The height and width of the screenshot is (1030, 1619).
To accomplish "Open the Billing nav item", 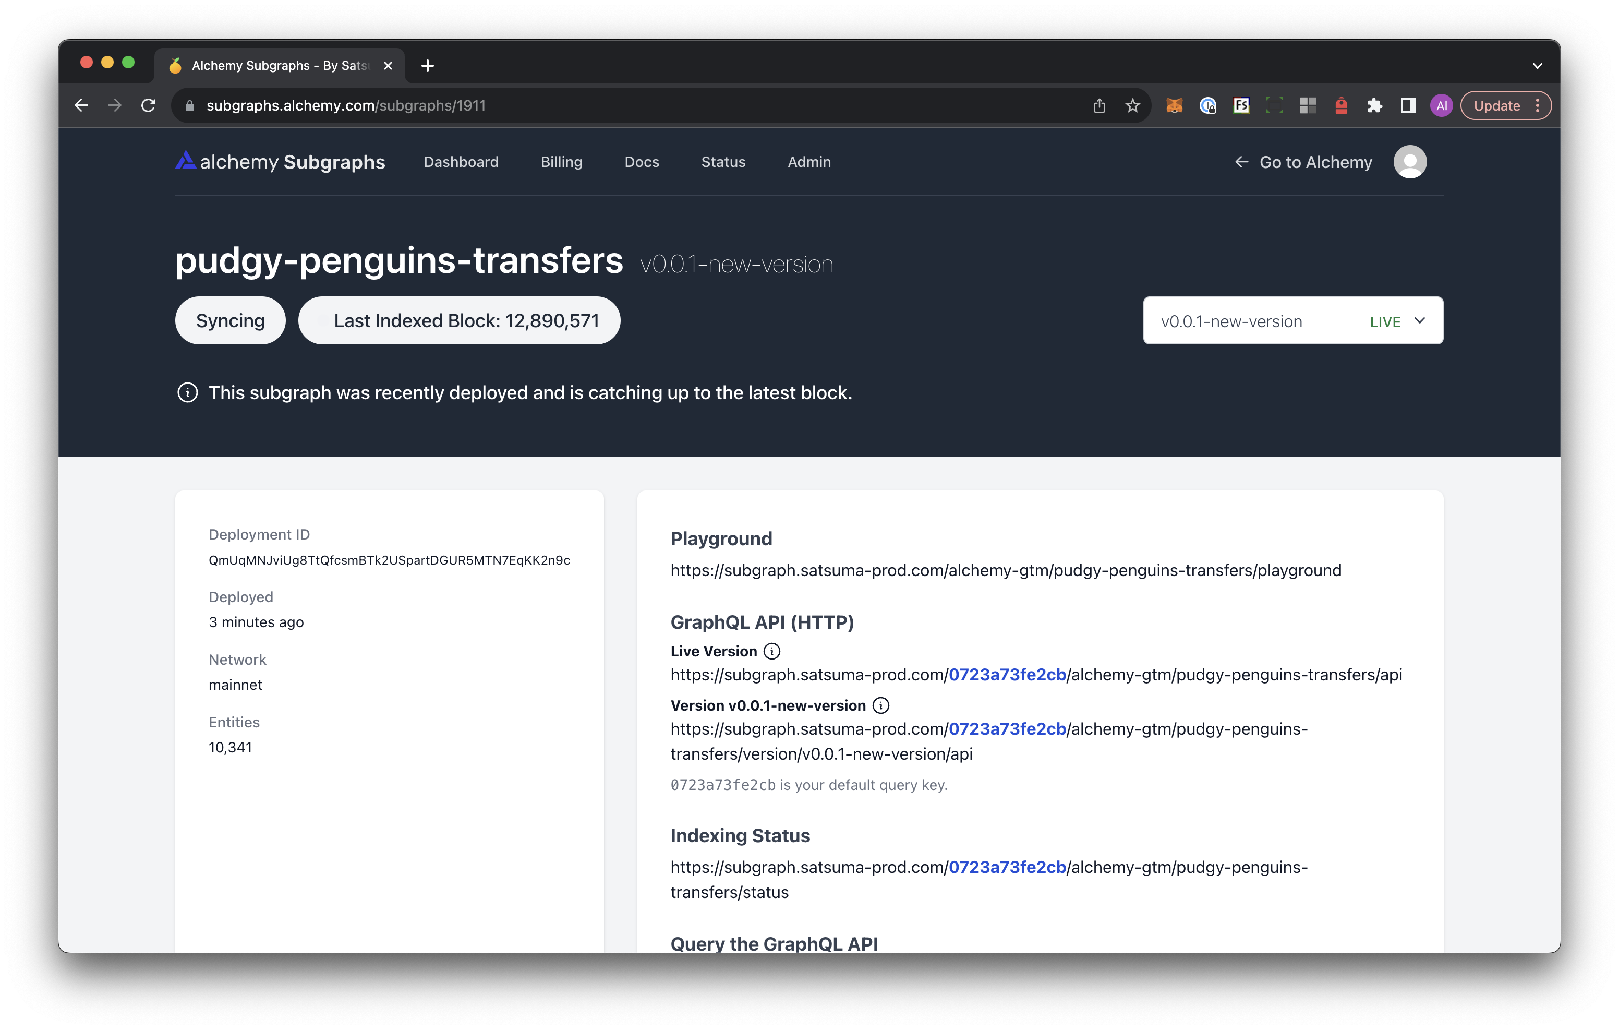I will (x=561, y=162).
